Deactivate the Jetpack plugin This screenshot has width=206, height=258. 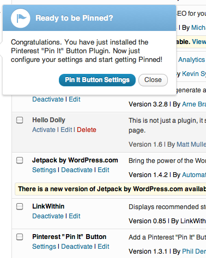[x=77, y=170]
